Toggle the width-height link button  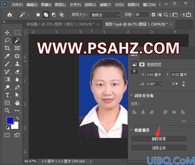coord(134,72)
